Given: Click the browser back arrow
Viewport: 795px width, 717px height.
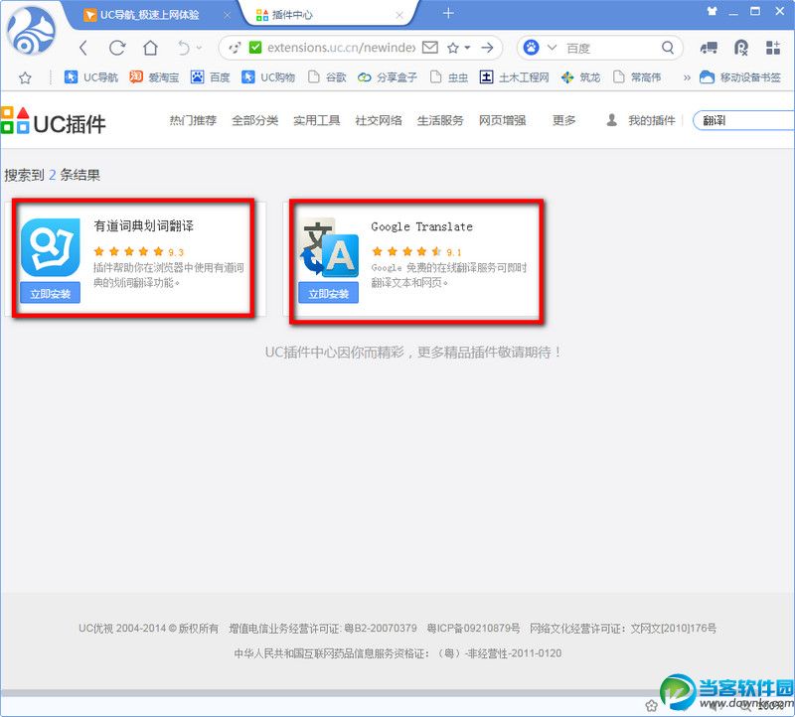Looking at the screenshot, I should [x=83, y=48].
